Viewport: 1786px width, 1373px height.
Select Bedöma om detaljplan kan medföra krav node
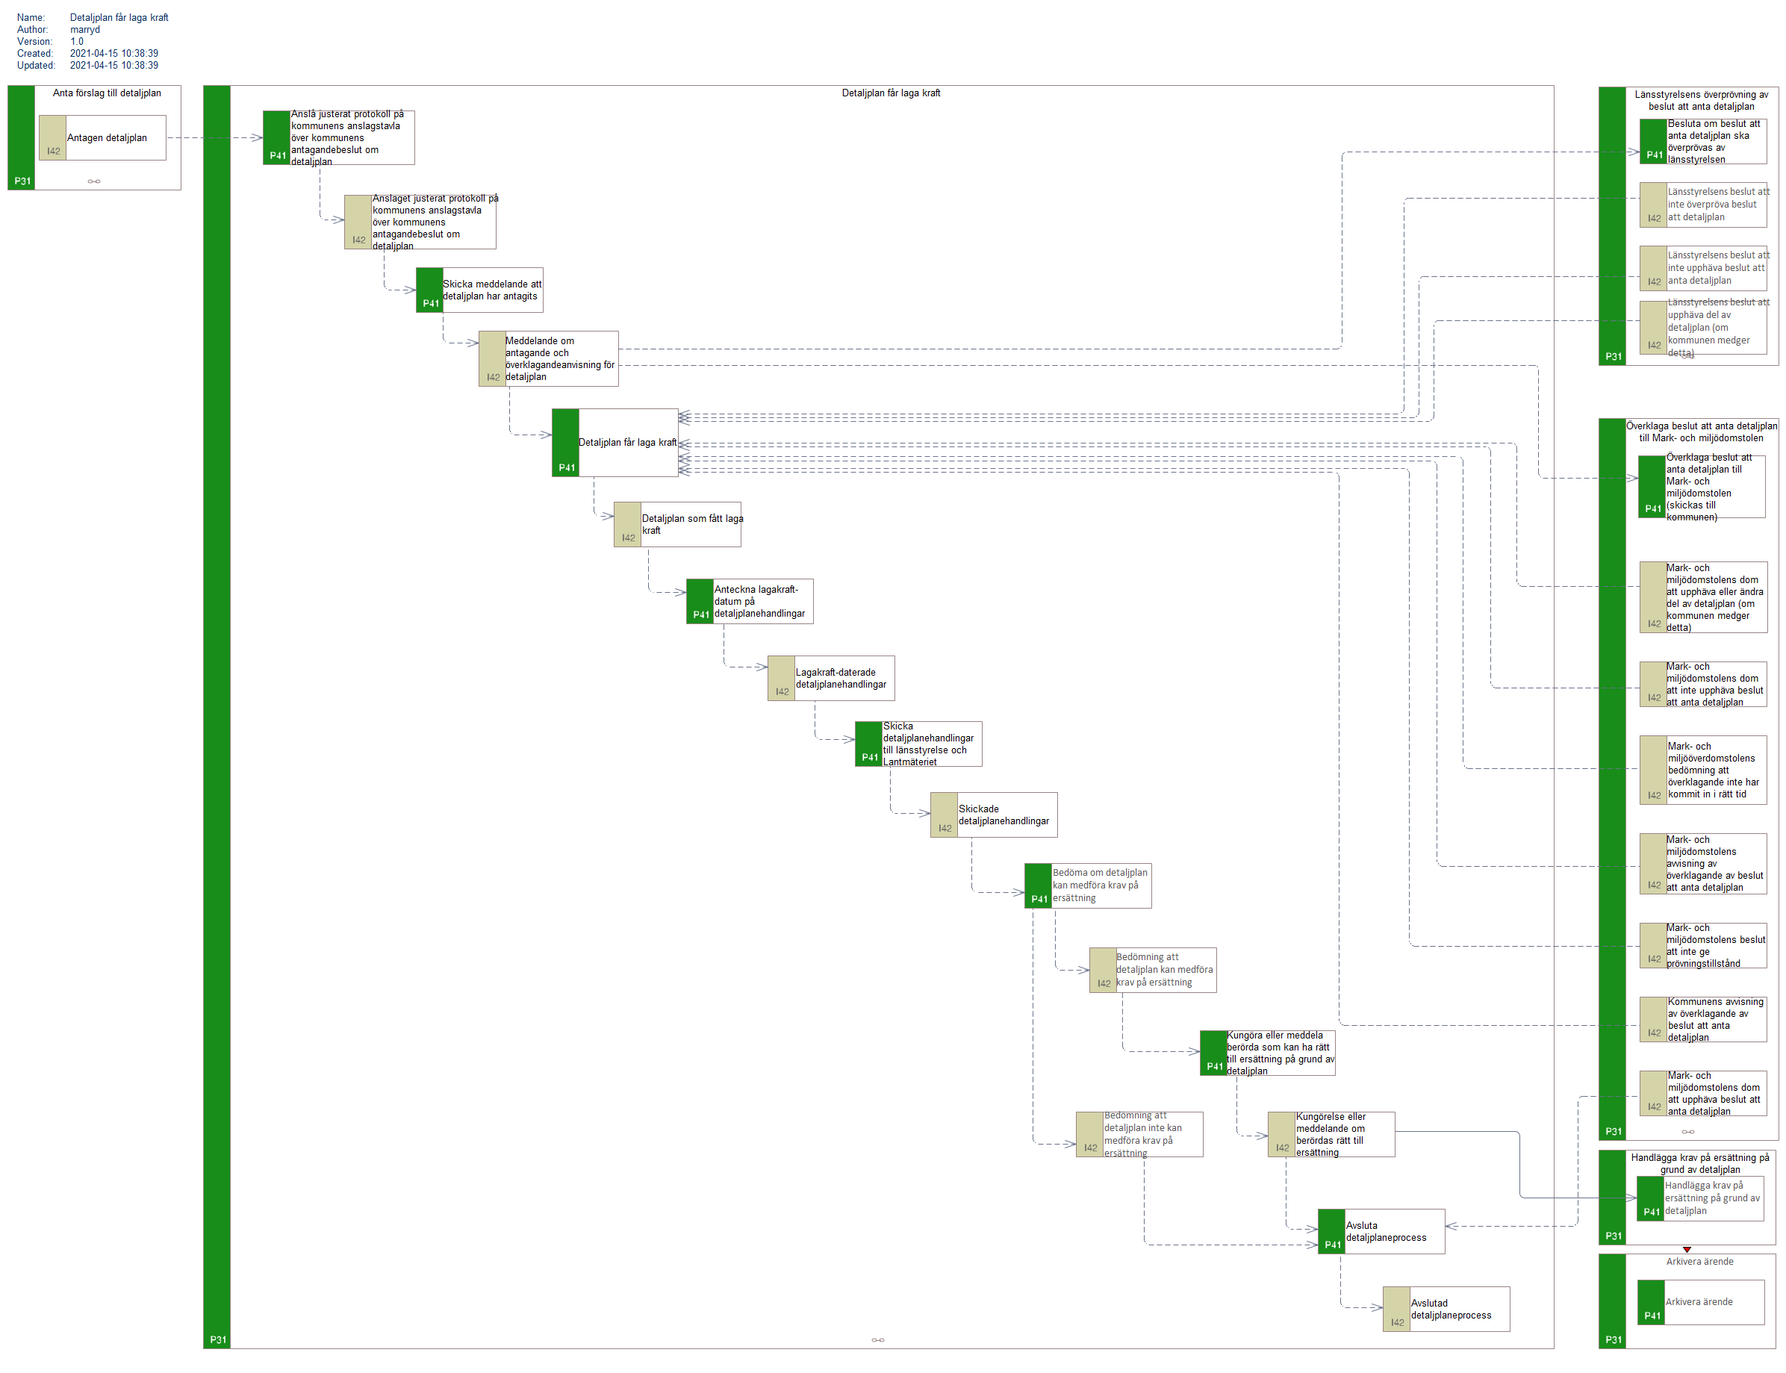(1101, 885)
